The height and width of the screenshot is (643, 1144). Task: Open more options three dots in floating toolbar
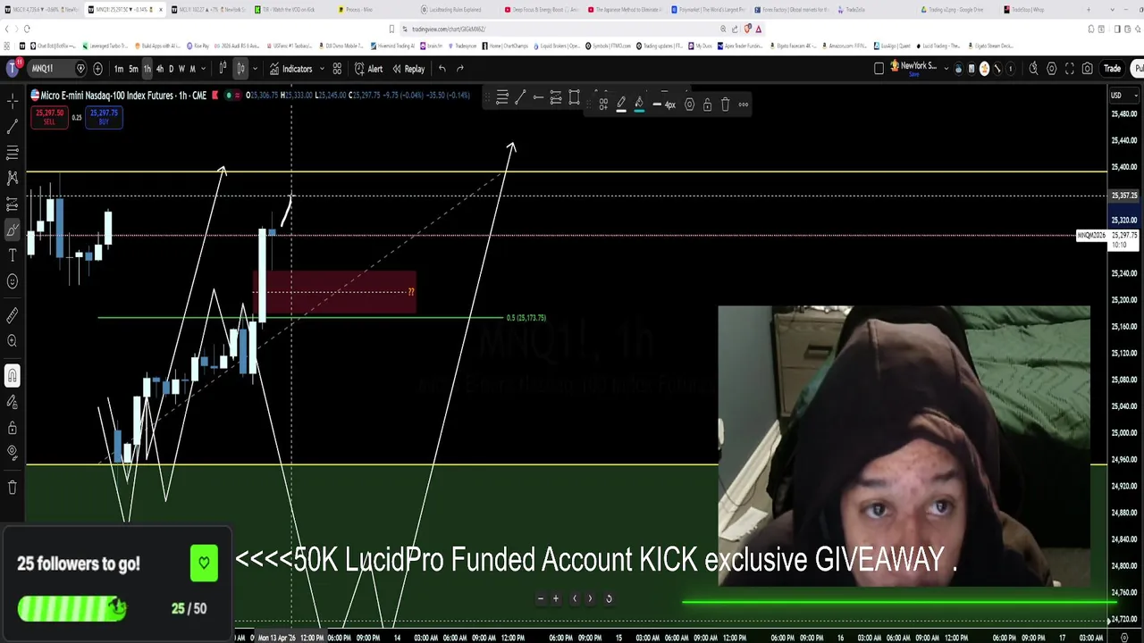click(743, 104)
